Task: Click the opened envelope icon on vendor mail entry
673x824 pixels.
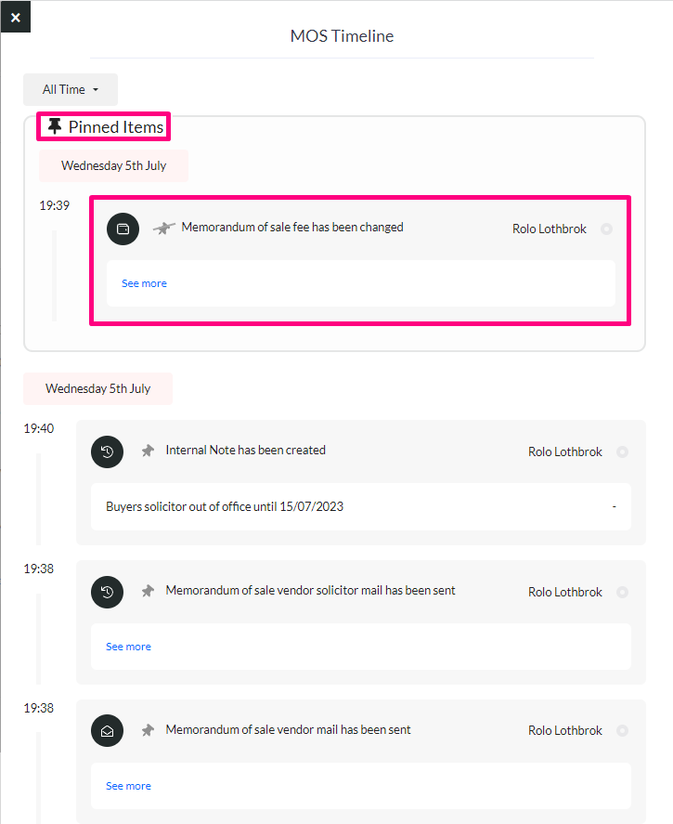Action: point(107,731)
